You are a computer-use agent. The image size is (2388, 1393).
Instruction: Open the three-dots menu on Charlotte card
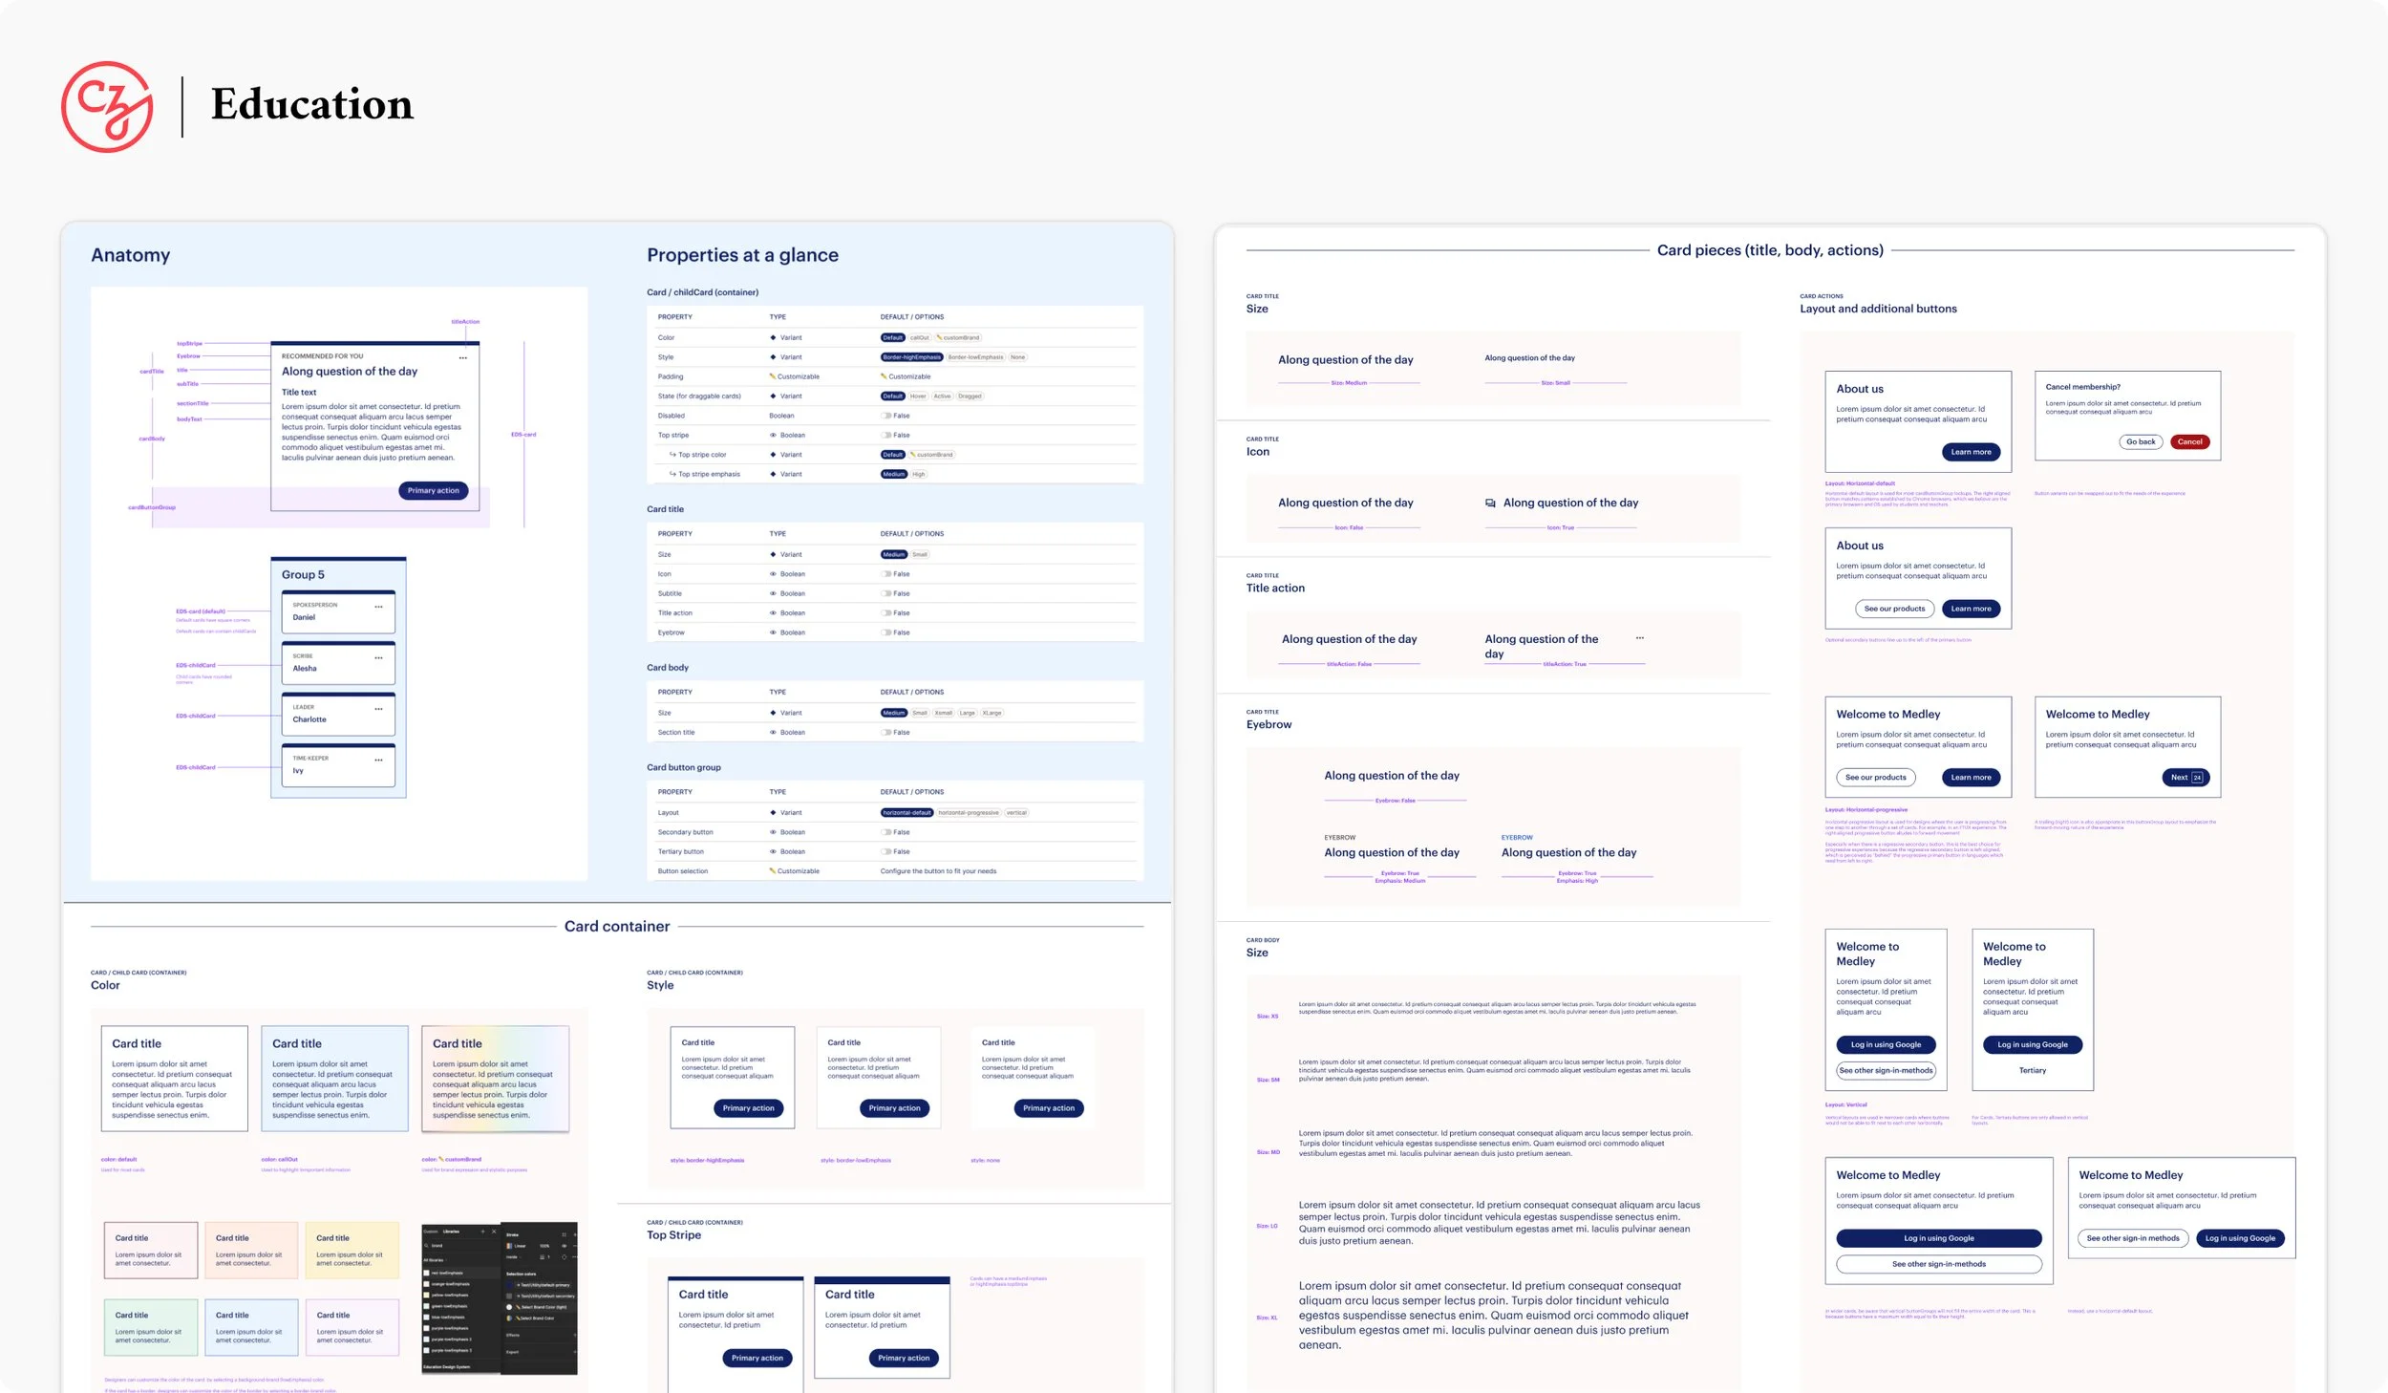coord(378,709)
